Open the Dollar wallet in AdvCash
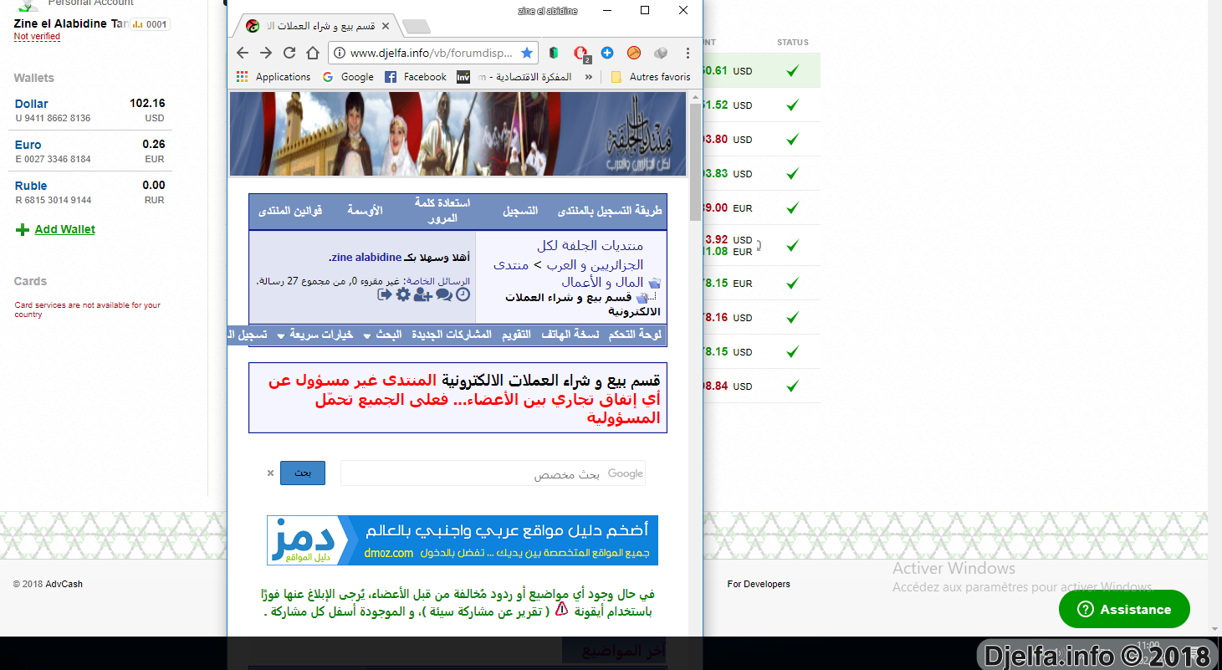The width and height of the screenshot is (1222, 670). [x=32, y=105]
